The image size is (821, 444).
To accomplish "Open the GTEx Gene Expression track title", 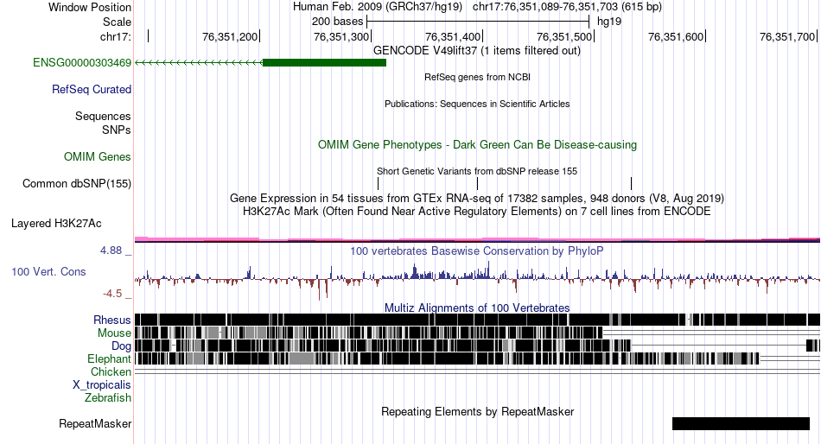I will pyautogui.click(x=477, y=199).
